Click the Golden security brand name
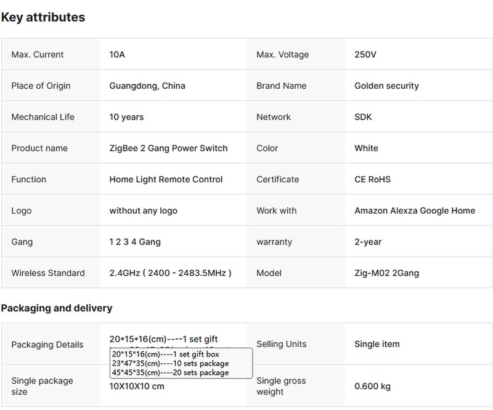The height and width of the screenshot is (410, 493). click(386, 86)
